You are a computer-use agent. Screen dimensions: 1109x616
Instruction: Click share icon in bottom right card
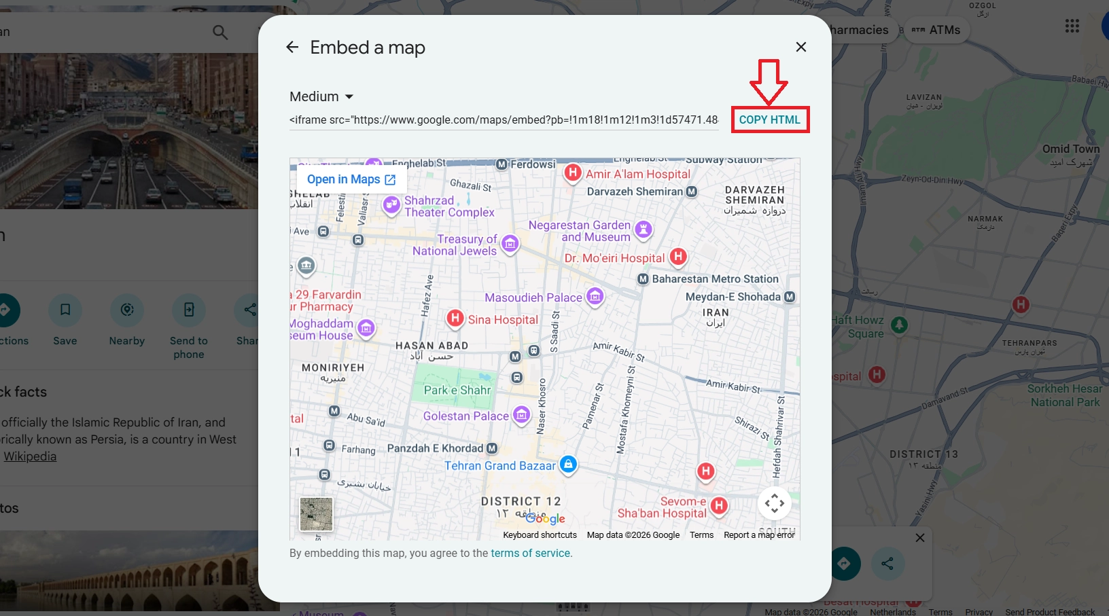887,563
